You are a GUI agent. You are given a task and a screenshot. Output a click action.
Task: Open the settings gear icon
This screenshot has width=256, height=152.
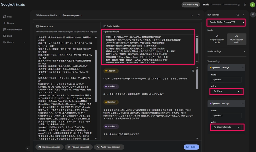click(x=245, y=4)
